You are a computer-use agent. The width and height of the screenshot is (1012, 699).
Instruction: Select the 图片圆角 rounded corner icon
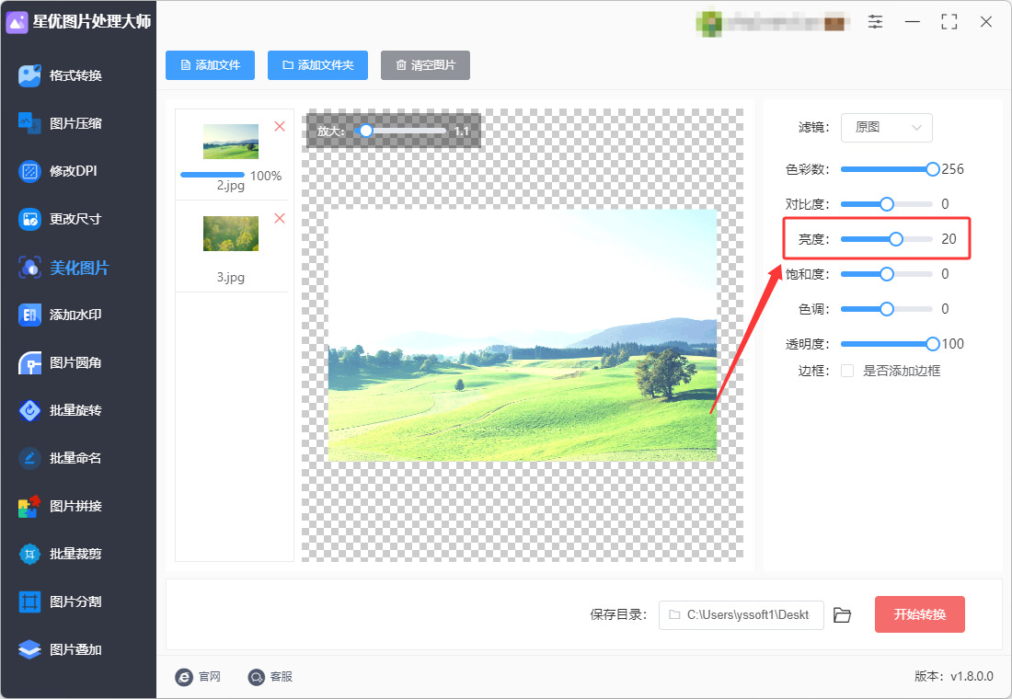pyautogui.click(x=29, y=362)
